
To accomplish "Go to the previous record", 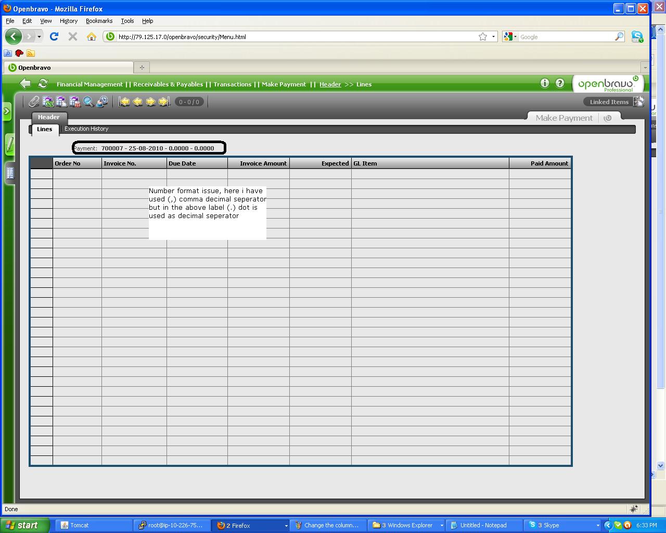I will click(x=137, y=101).
